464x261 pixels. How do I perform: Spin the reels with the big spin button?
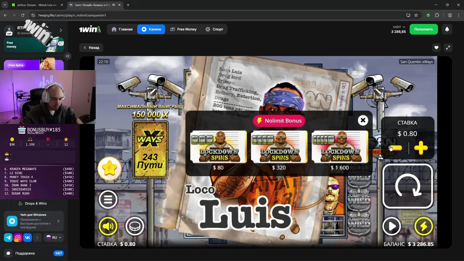click(x=407, y=186)
